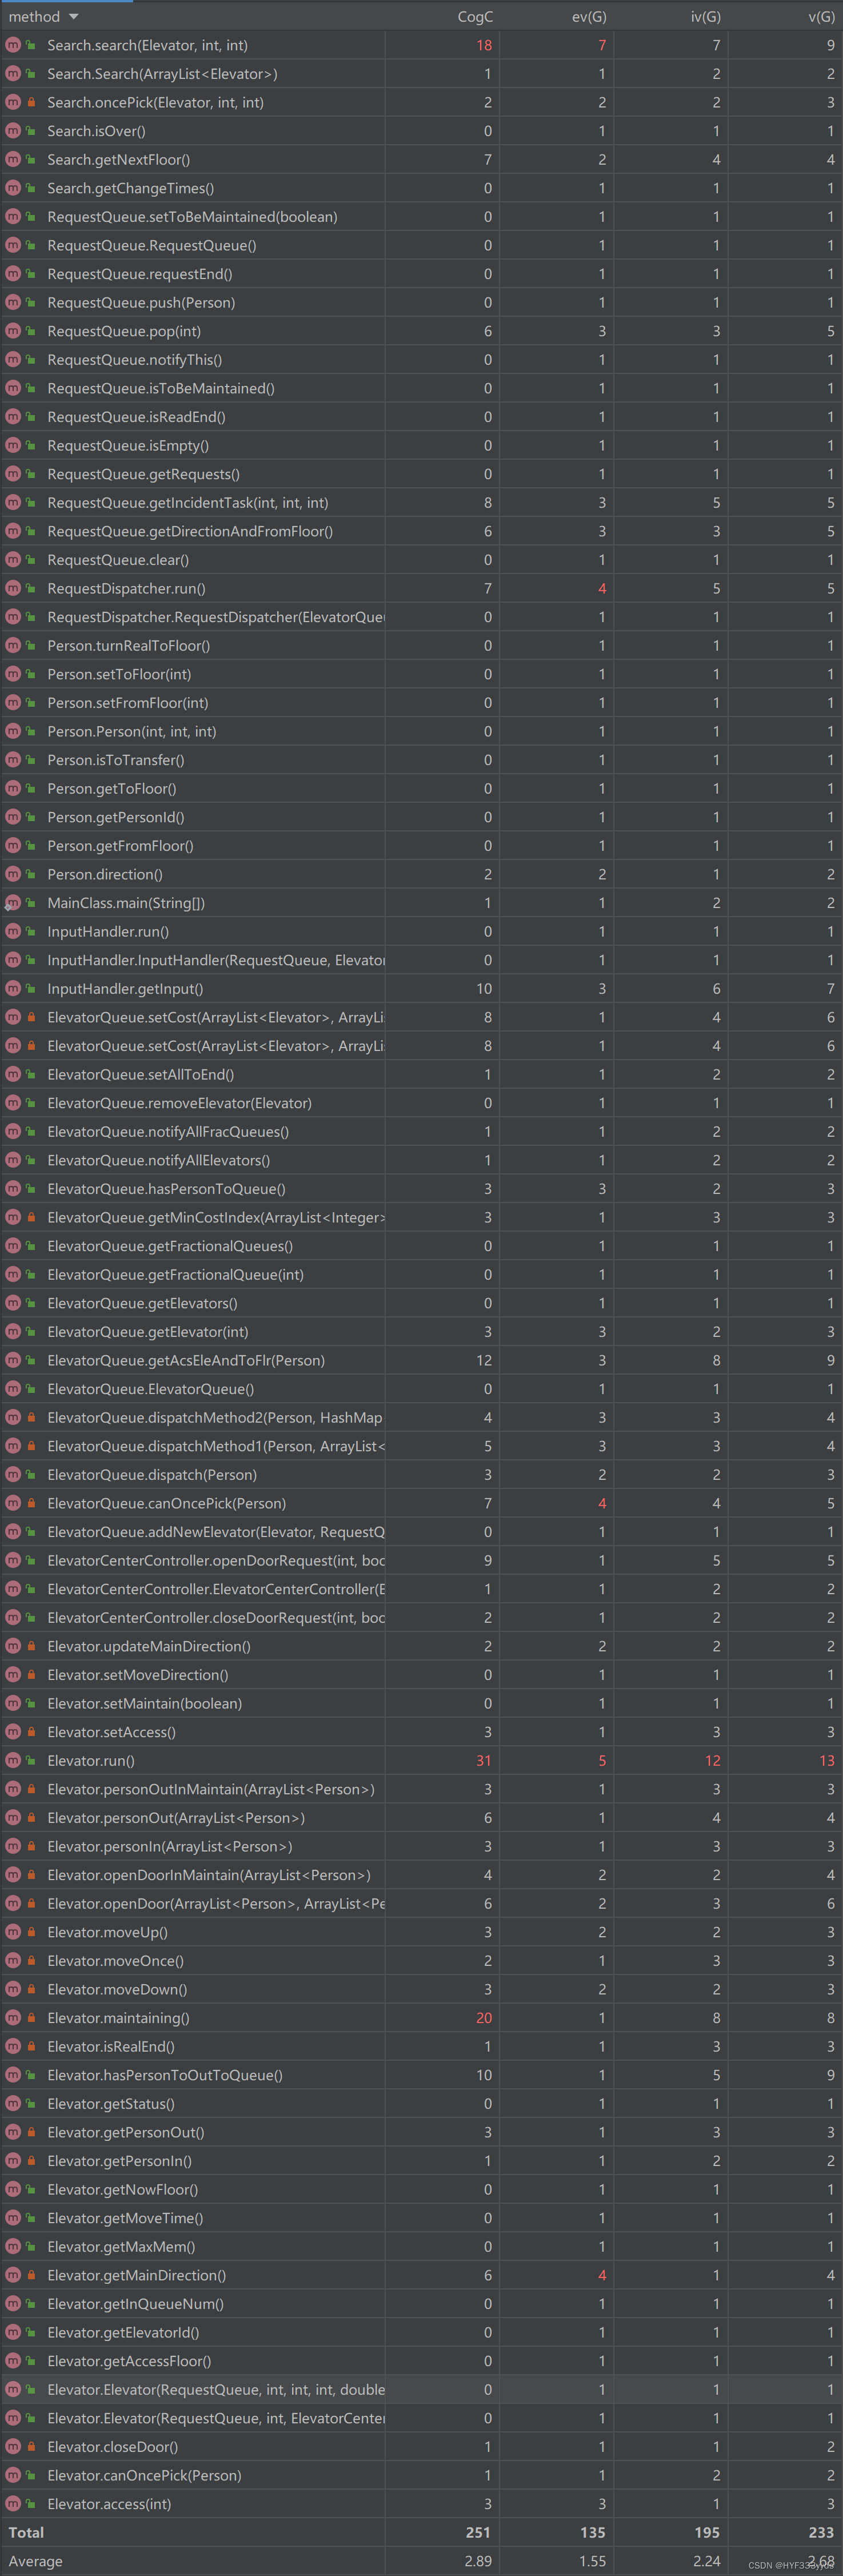Click method icon of Elevator.run()

(x=13, y=1760)
